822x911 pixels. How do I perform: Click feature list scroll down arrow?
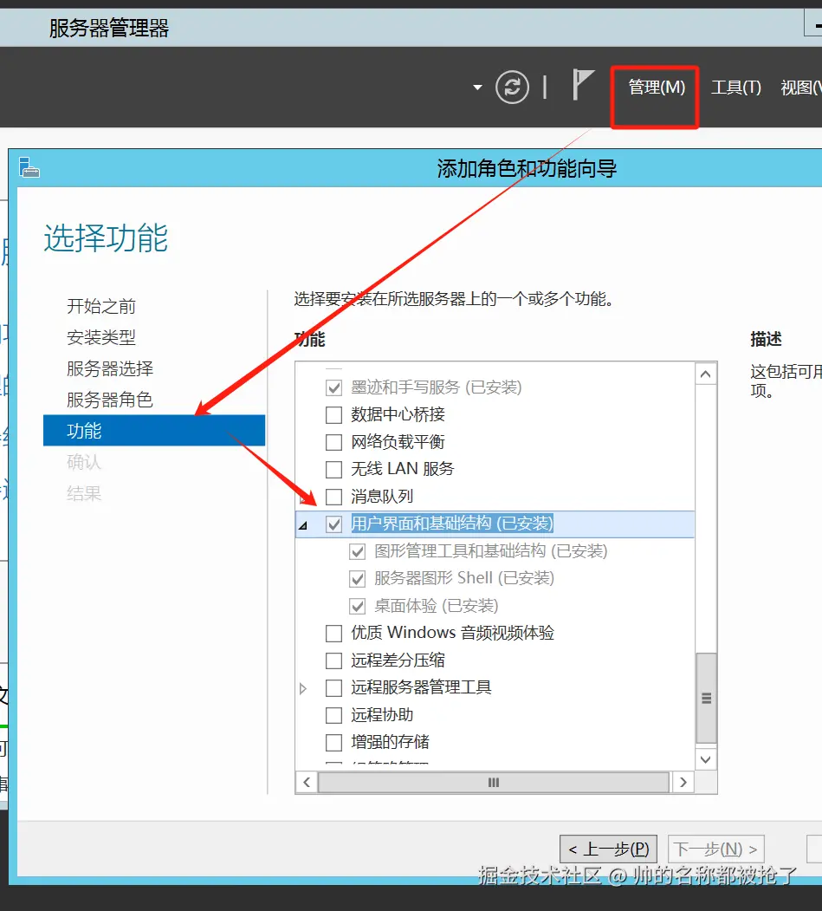click(x=706, y=759)
